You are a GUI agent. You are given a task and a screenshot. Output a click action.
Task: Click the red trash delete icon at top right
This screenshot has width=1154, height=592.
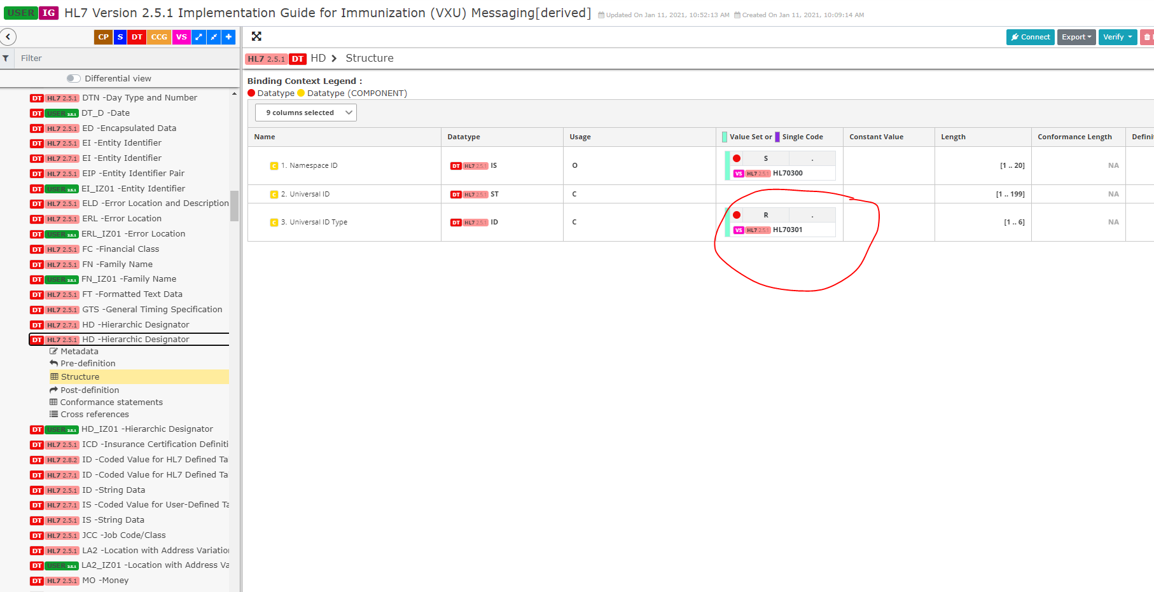[x=1146, y=37]
